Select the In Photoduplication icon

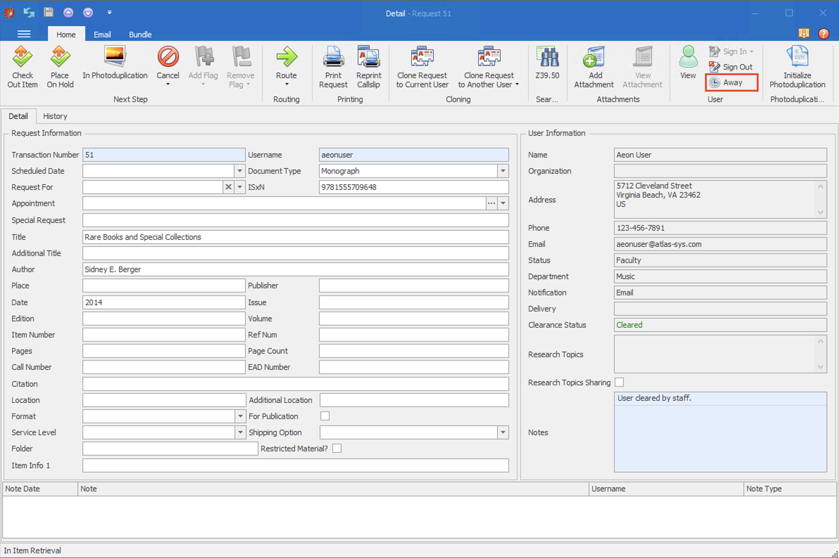pos(115,57)
